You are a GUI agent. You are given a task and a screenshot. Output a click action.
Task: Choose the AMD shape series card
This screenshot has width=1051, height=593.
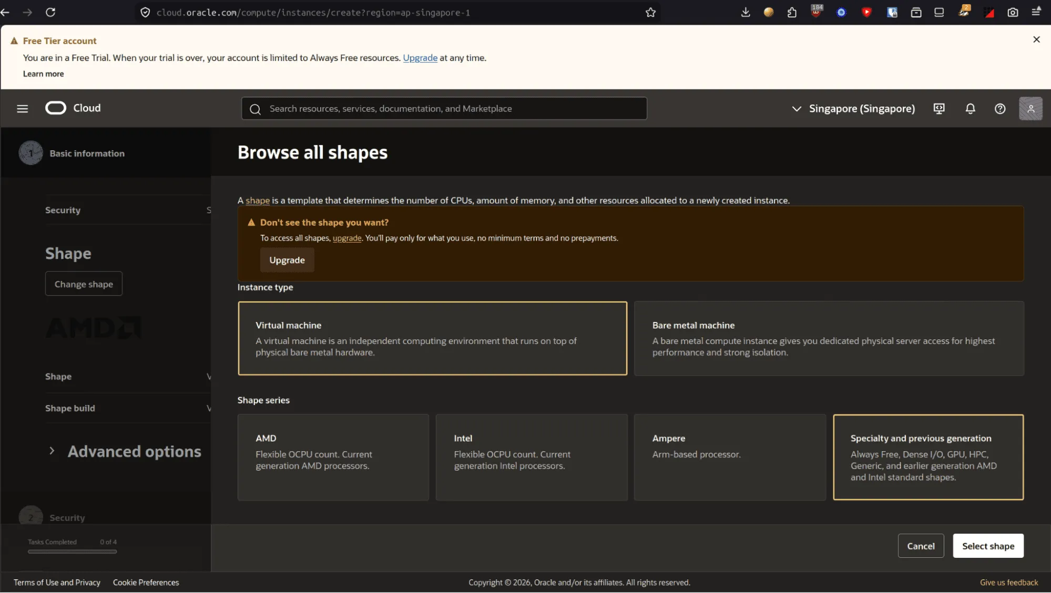pyautogui.click(x=333, y=457)
